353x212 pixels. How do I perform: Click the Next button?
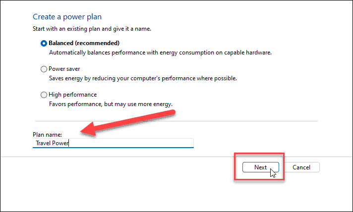[260, 167]
